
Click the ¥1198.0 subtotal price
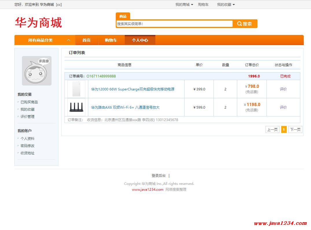(252, 105)
